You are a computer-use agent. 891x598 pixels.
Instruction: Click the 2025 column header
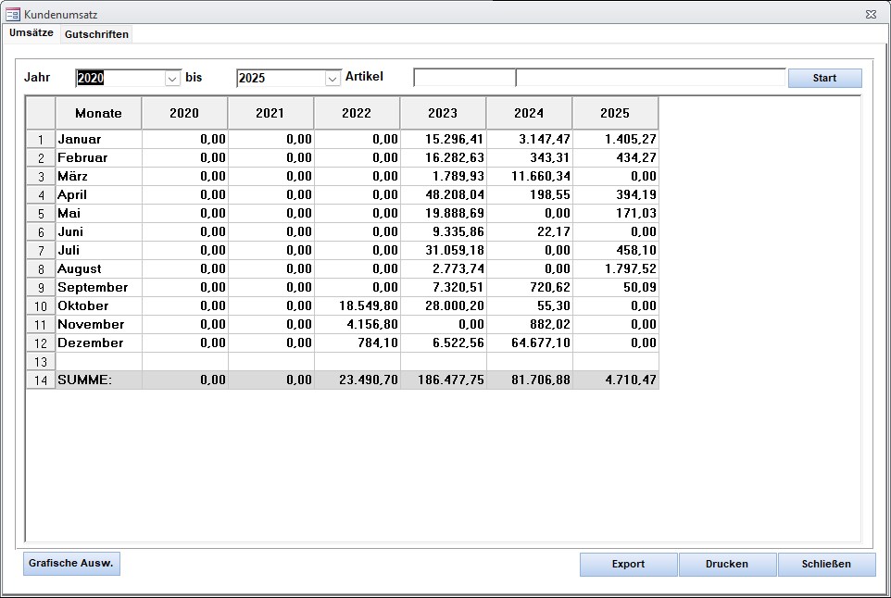point(615,113)
